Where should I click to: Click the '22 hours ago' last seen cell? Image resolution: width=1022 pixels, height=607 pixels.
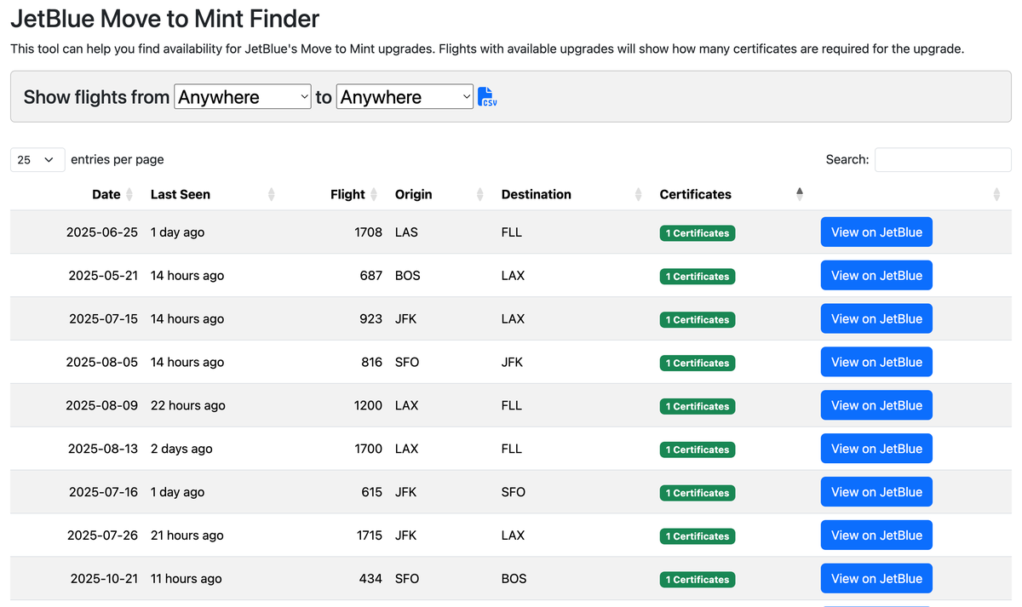188,406
